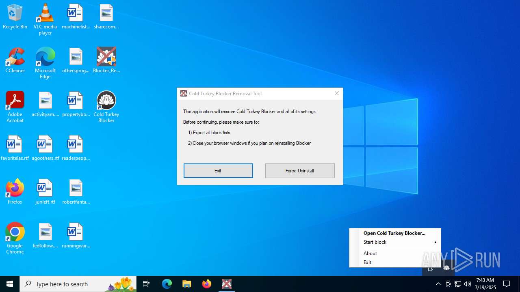
Task: Click the Removal Tool dialog title icon
Action: 184,93
